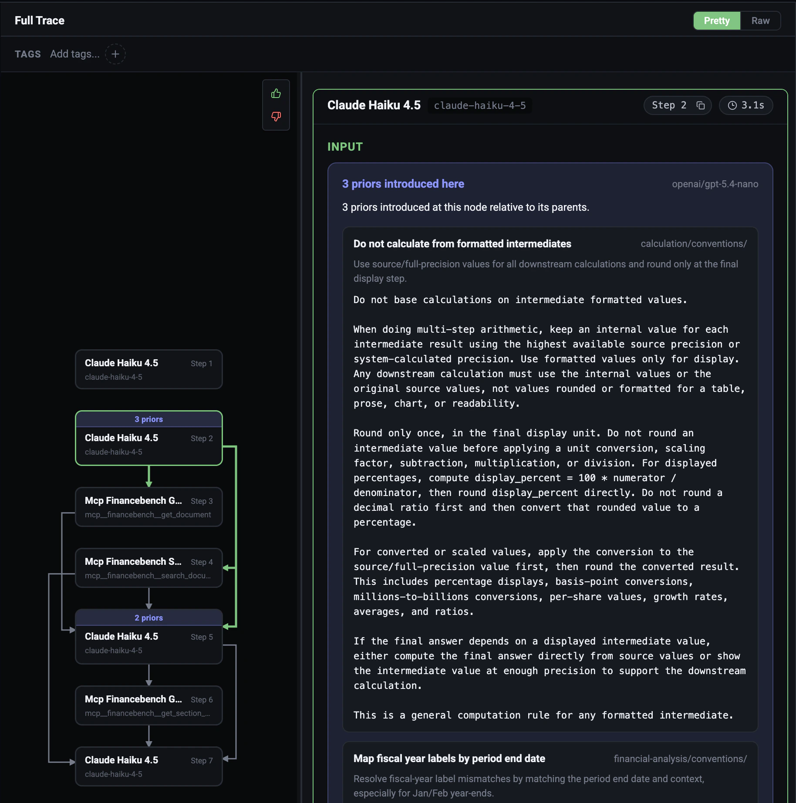Click the calculation/conventions/ path label
Viewport: 796px width, 803px height.
(x=694, y=244)
